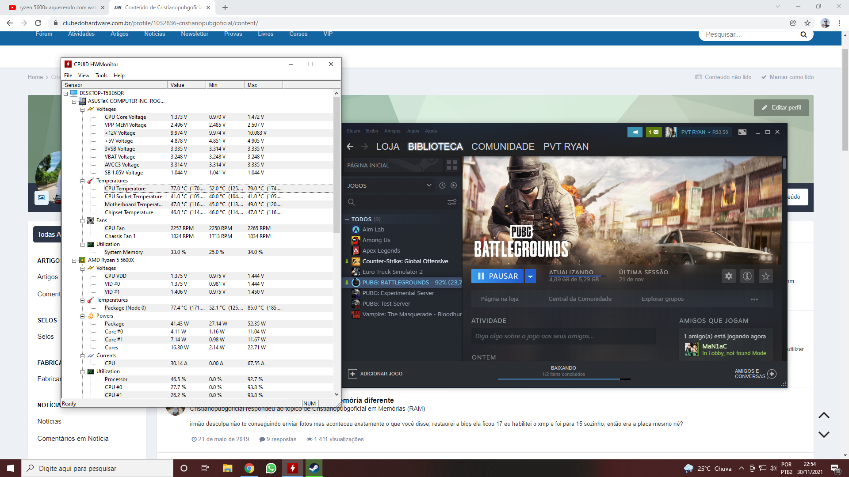Switch to Steam LOJA tab
This screenshot has width=849, height=477.
tap(388, 147)
